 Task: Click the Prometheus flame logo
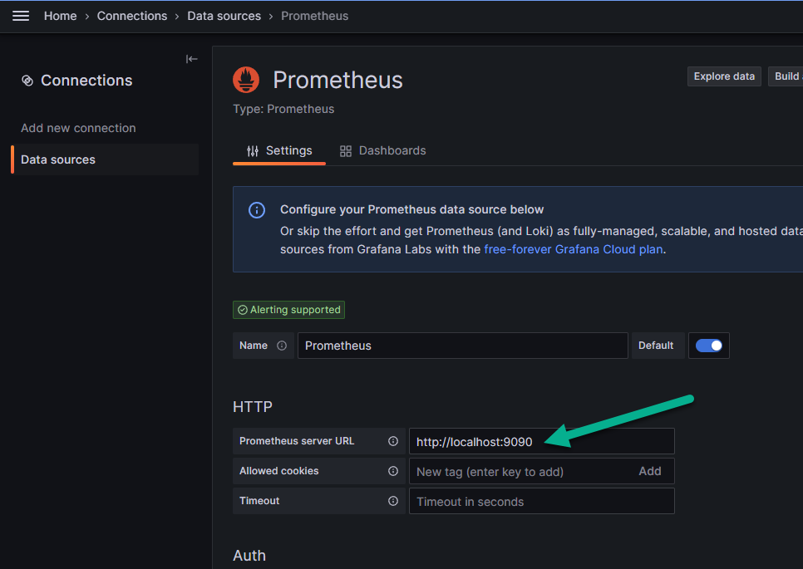pyautogui.click(x=246, y=80)
